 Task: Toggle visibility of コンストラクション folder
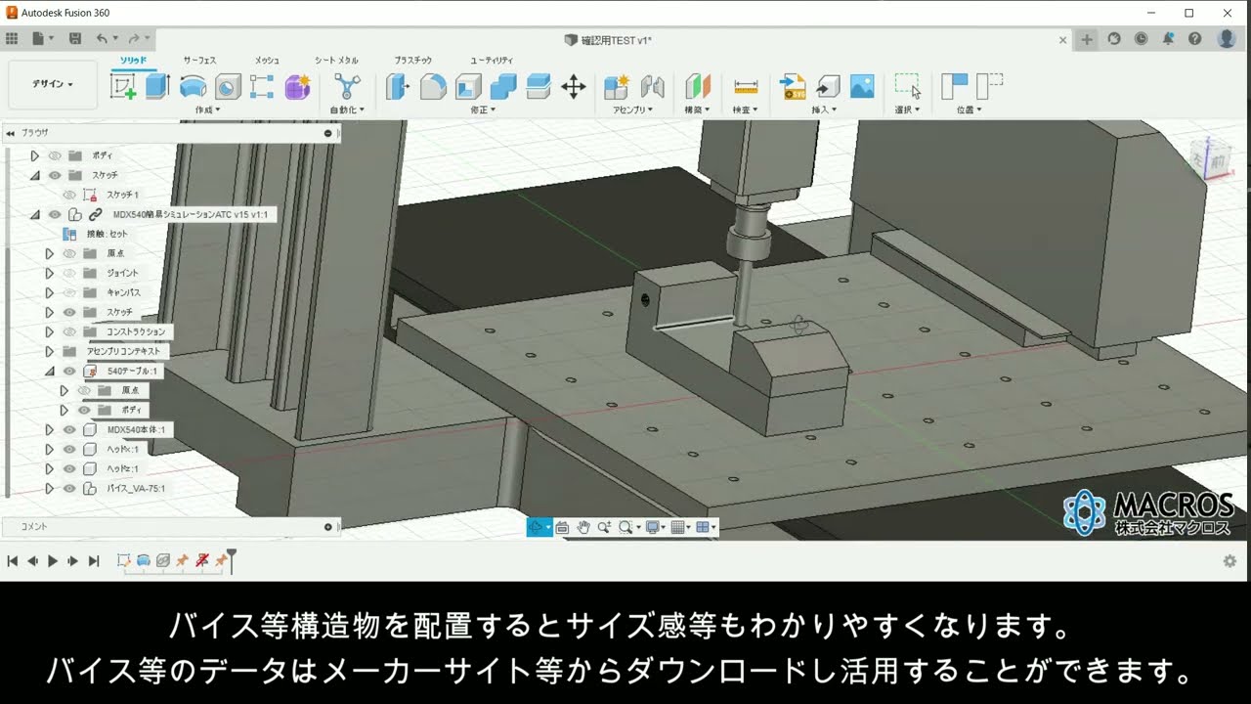(x=69, y=331)
